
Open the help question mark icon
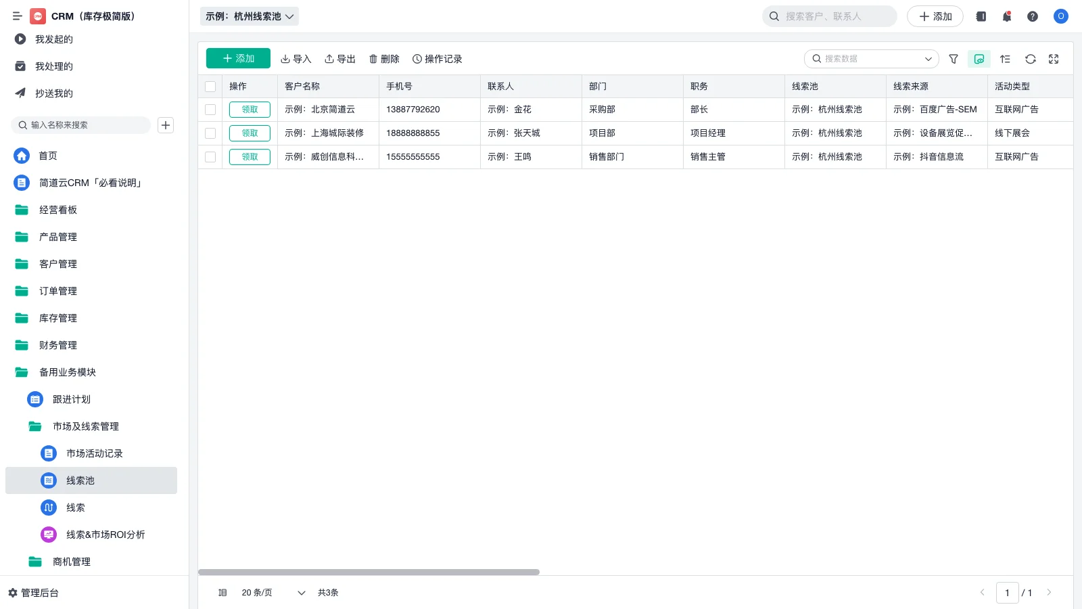click(1033, 16)
